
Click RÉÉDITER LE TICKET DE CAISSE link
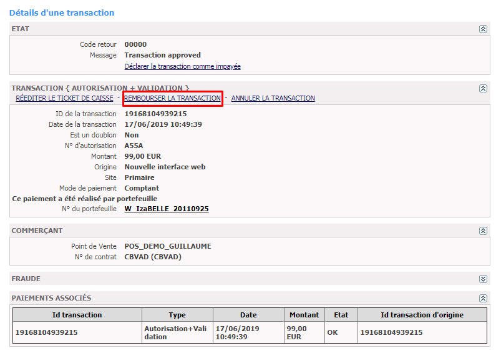pyautogui.click(x=64, y=98)
